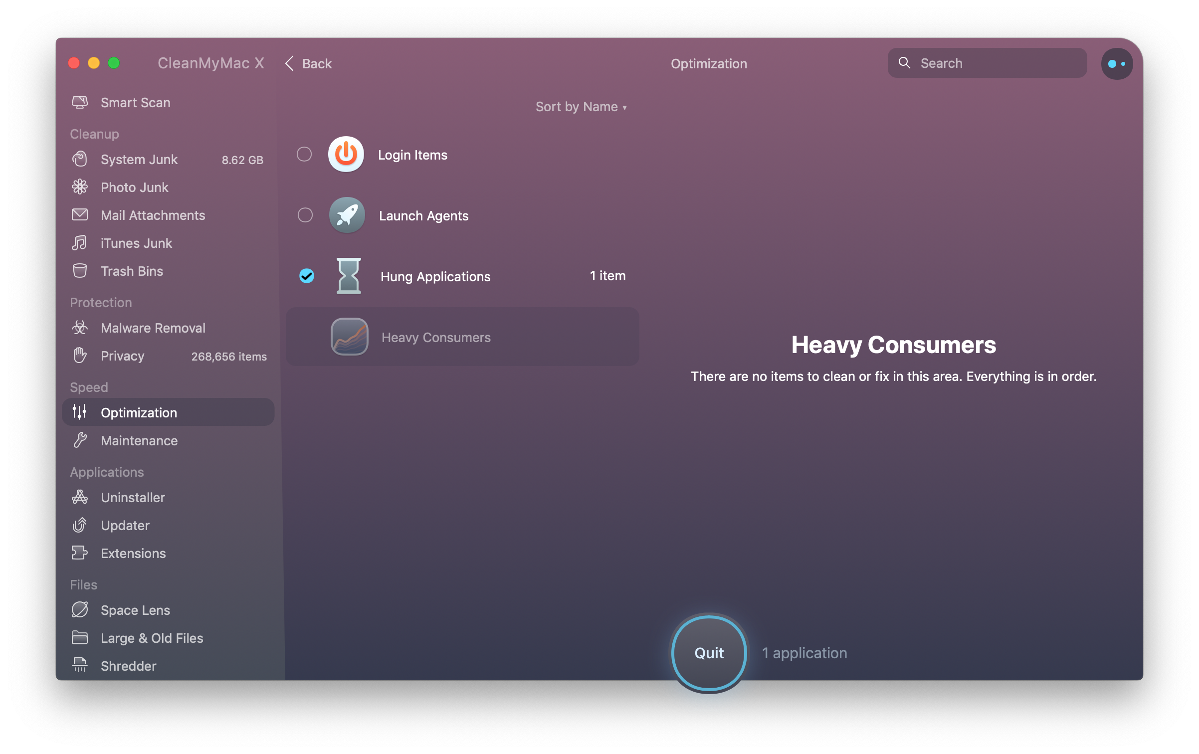Click the Photo Junk flower icon
This screenshot has width=1199, height=754.
(80, 187)
